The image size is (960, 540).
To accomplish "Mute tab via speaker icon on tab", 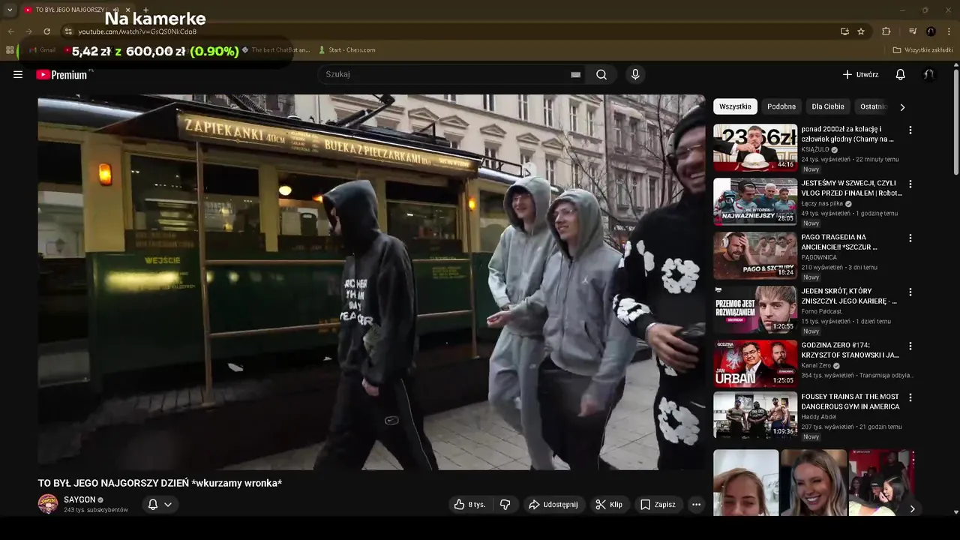I will [115, 10].
